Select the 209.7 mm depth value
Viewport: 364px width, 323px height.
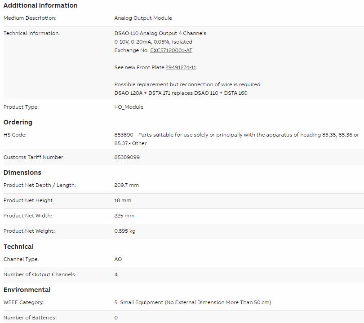[127, 185]
